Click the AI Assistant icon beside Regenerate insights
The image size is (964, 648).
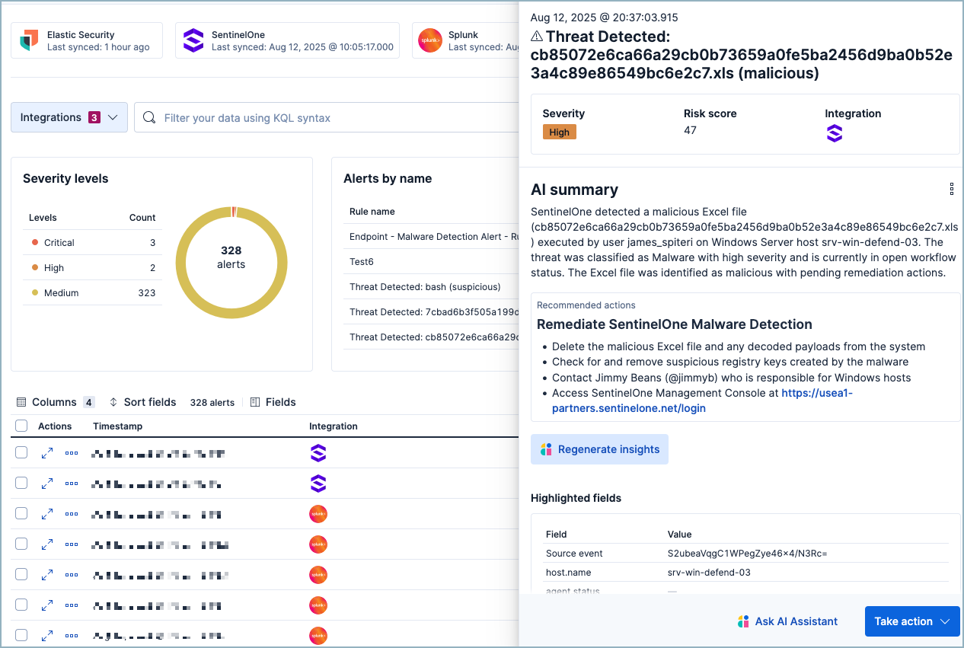(x=547, y=449)
